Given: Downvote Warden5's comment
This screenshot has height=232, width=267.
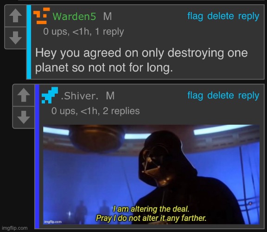Looking at the screenshot, I should (x=15, y=38).
